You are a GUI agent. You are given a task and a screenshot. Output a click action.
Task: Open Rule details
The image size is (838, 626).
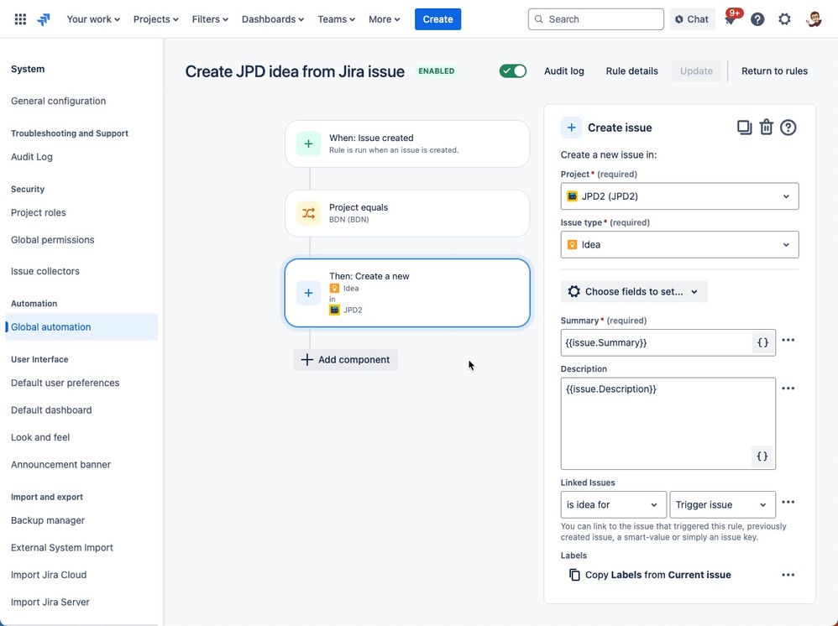click(631, 71)
